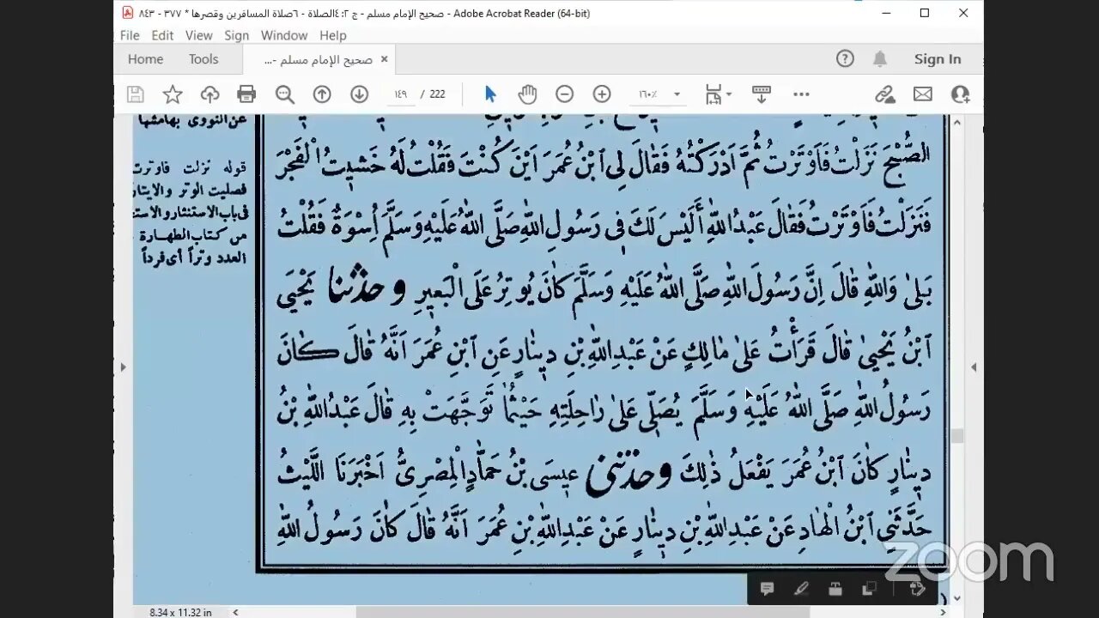Click the Fill and Sign floating icon
1099x618 pixels.
tap(917, 589)
